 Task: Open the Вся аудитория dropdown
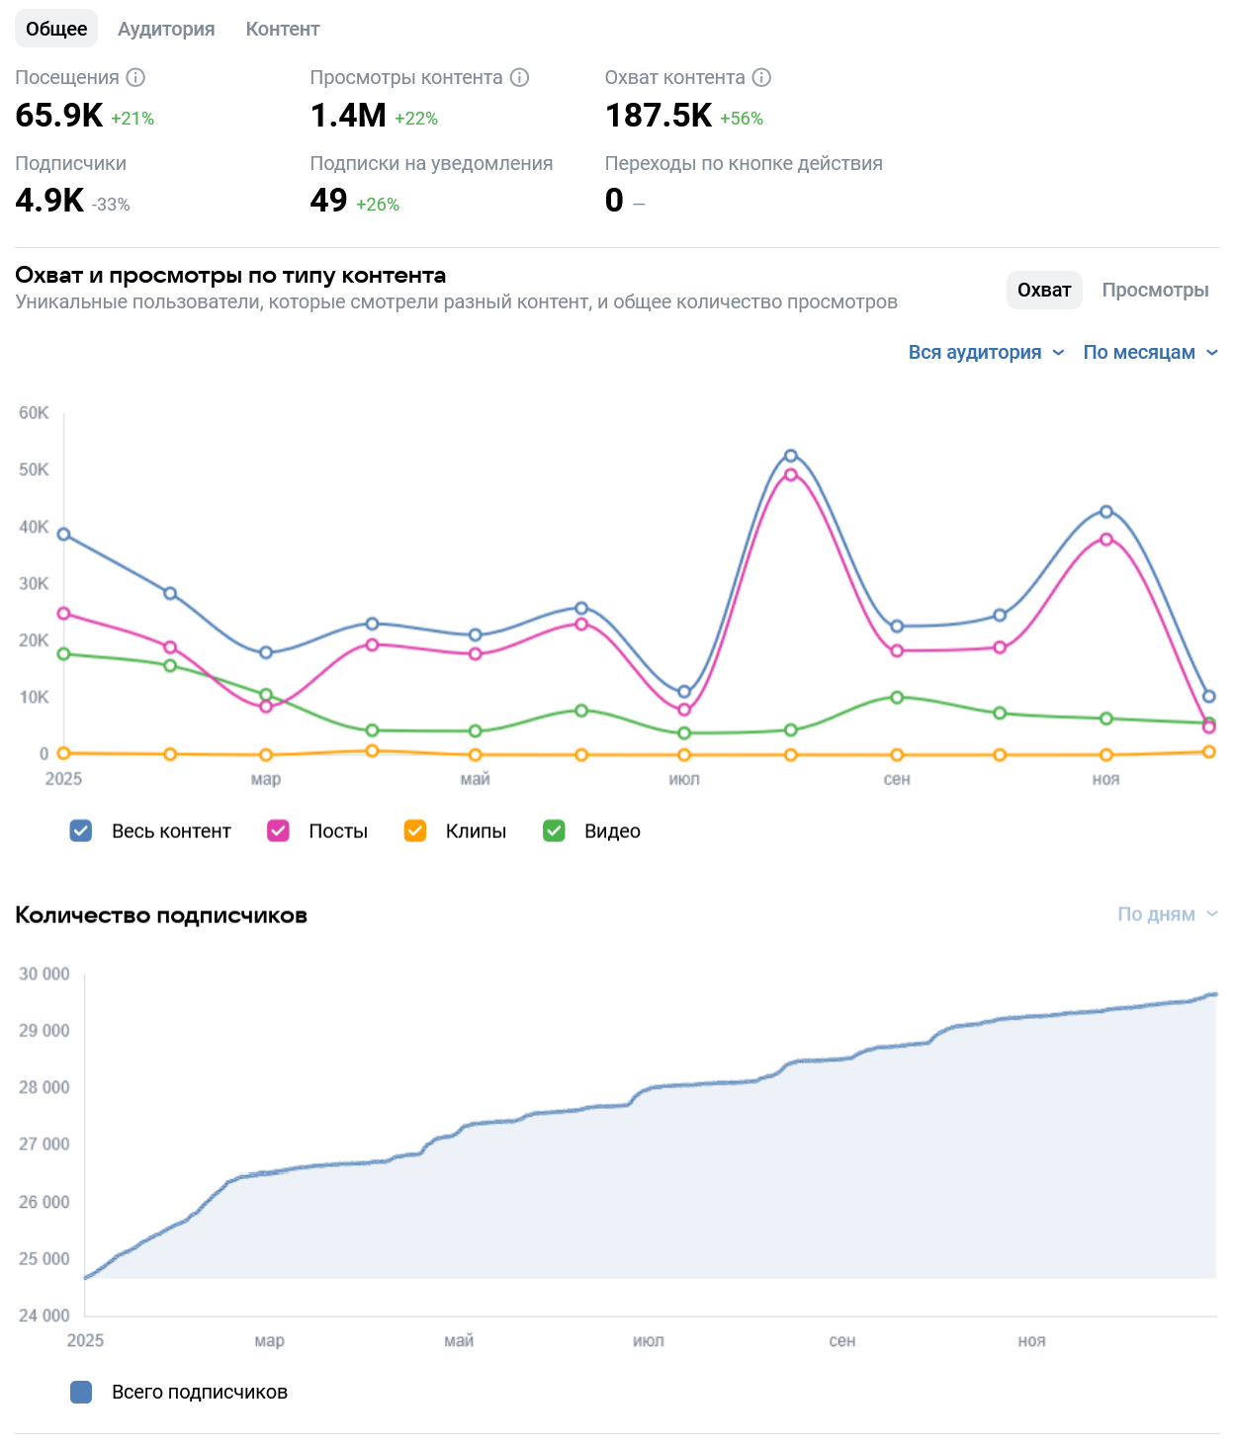pos(986,353)
